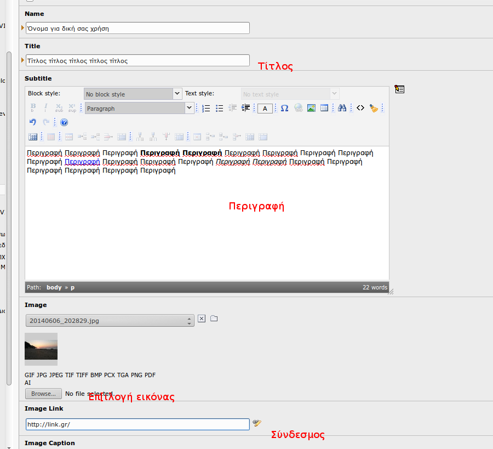This screenshot has width=493, height=449.
Task: Open the text color tool
Action: (265, 109)
